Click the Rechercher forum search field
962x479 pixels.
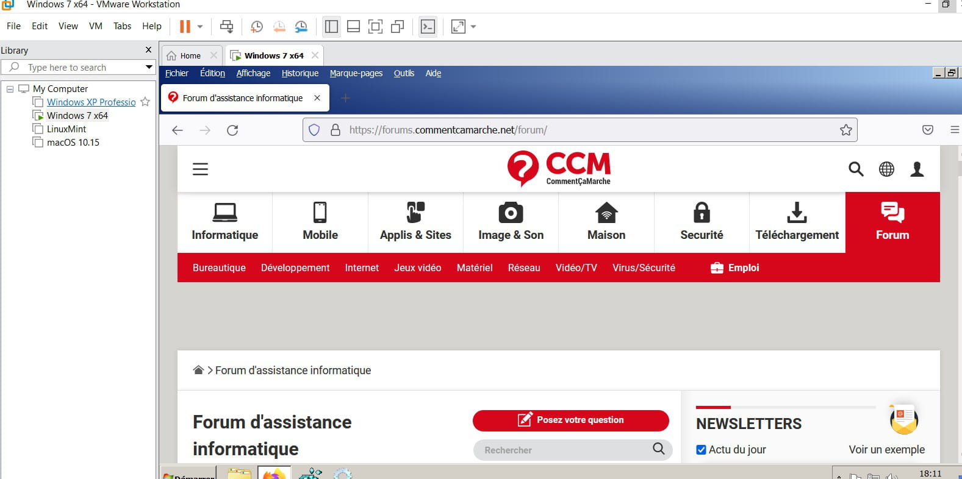click(573, 450)
